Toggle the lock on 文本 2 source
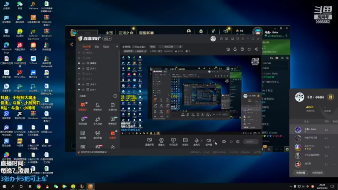338x190 pixels. [83, 84]
